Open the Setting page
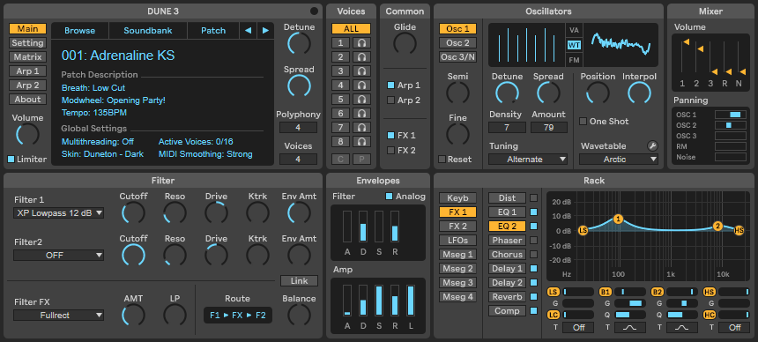The image size is (758, 342). 27,43
